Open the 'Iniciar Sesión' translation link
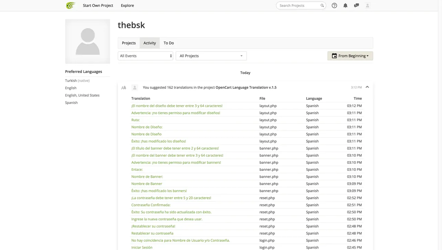The image size is (442, 250). tap(142, 247)
